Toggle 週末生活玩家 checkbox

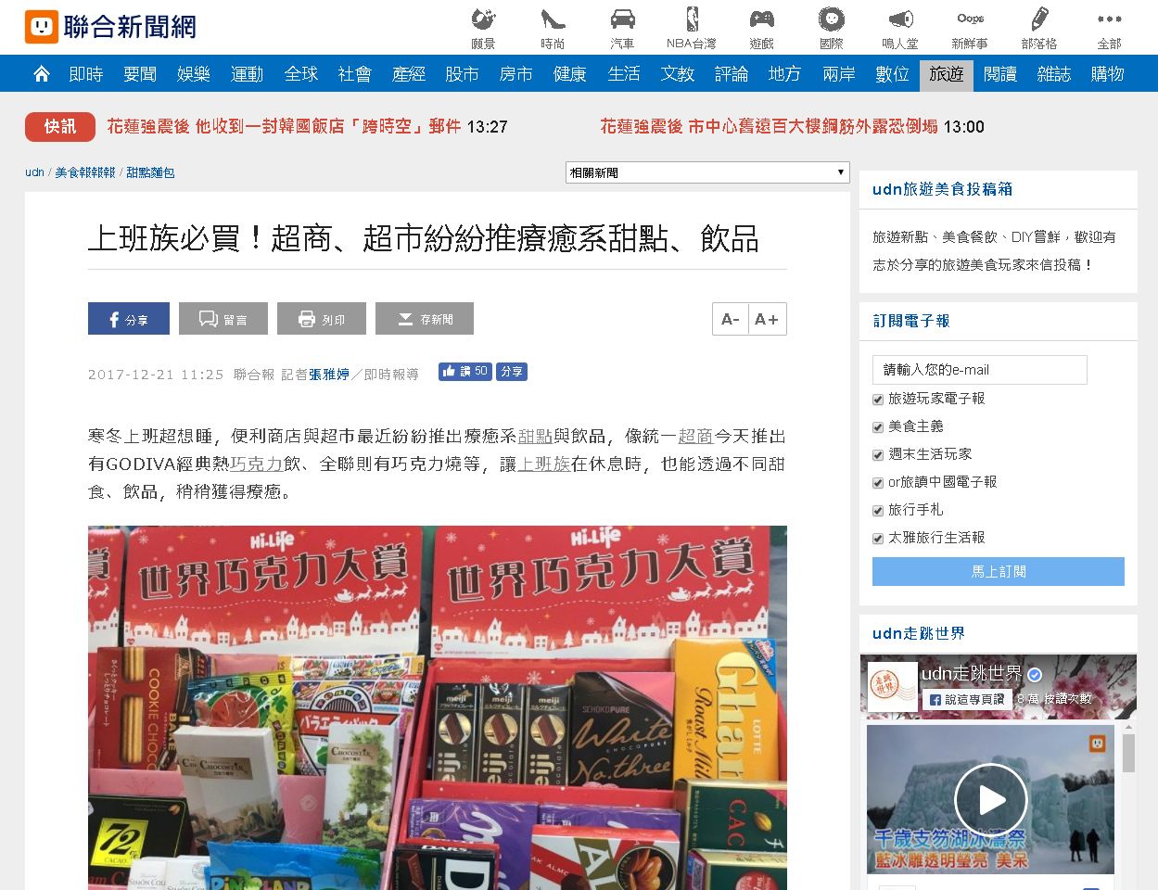(x=878, y=455)
